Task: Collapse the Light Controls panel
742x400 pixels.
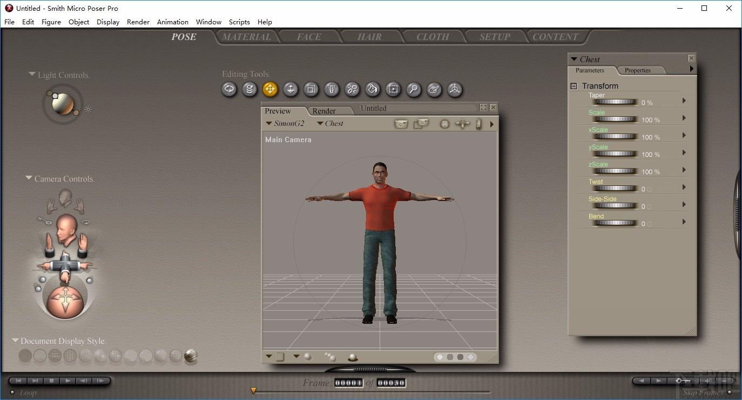Action: pyautogui.click(x=32, y=74)
